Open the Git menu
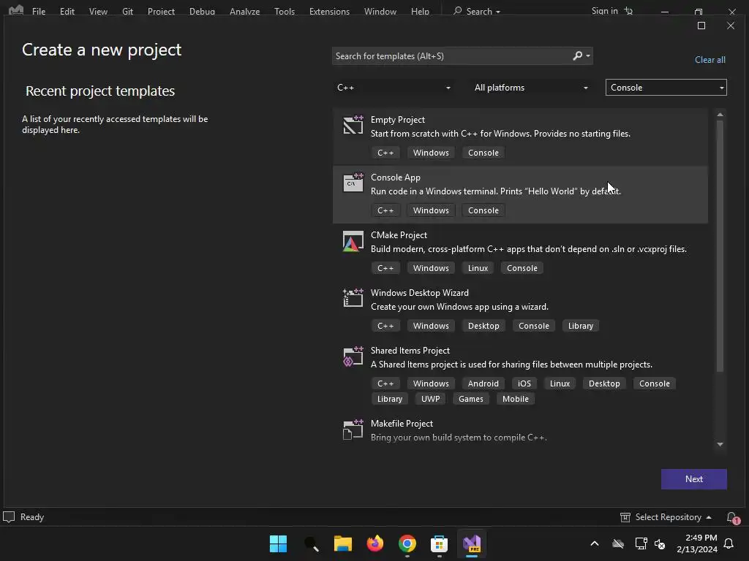749x561 pixels. 127,11
